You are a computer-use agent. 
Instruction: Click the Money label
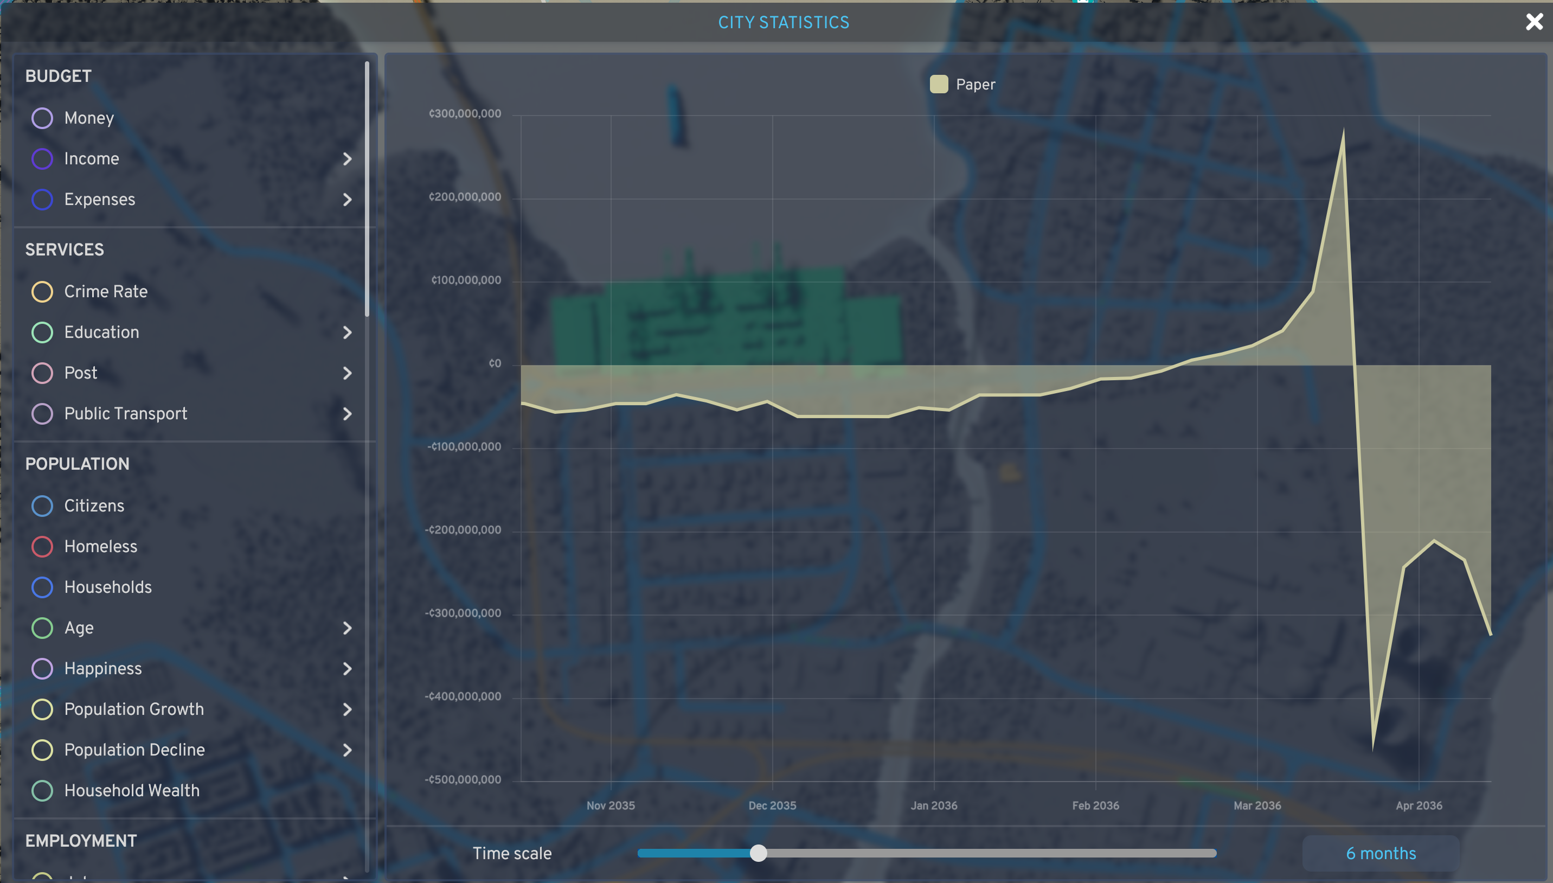coord(89,118)
